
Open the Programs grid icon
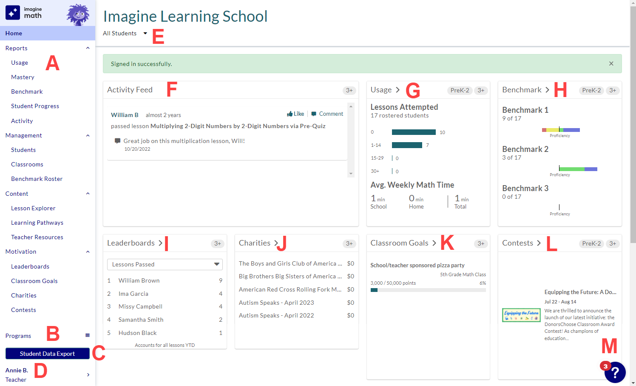pos(88,335)
